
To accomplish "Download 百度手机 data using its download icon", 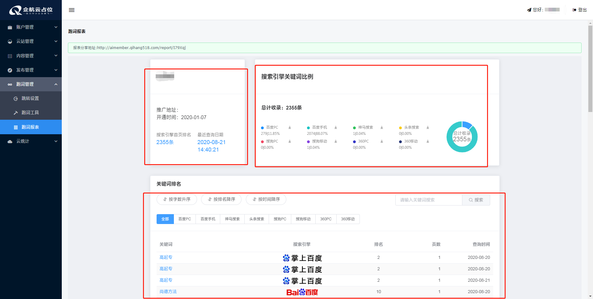I will 335,127.
